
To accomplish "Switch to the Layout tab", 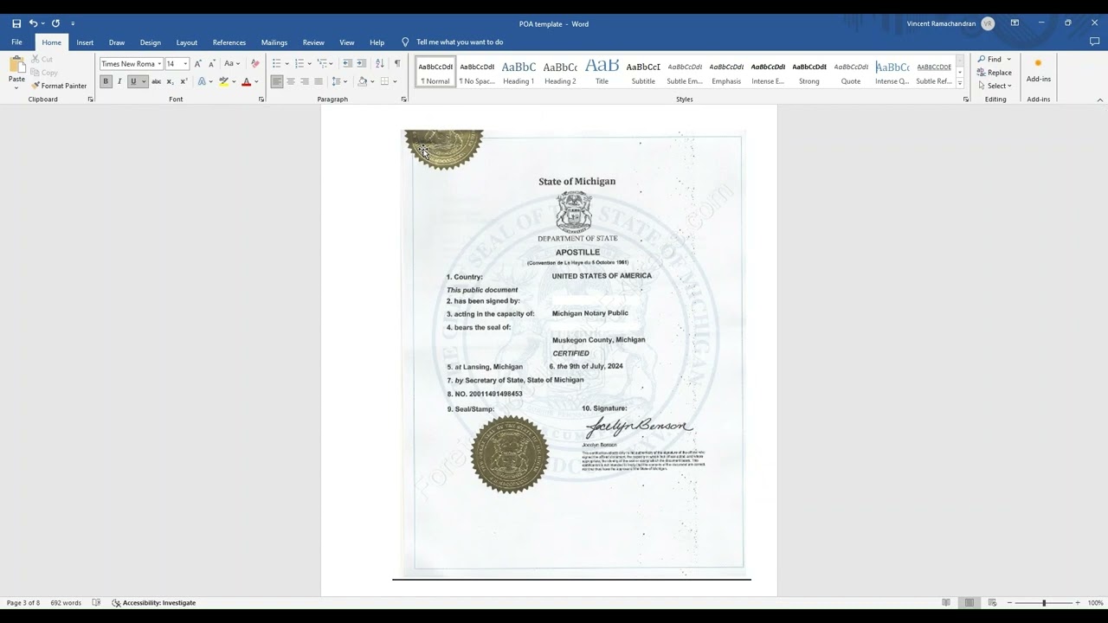I will coord(187,42).
